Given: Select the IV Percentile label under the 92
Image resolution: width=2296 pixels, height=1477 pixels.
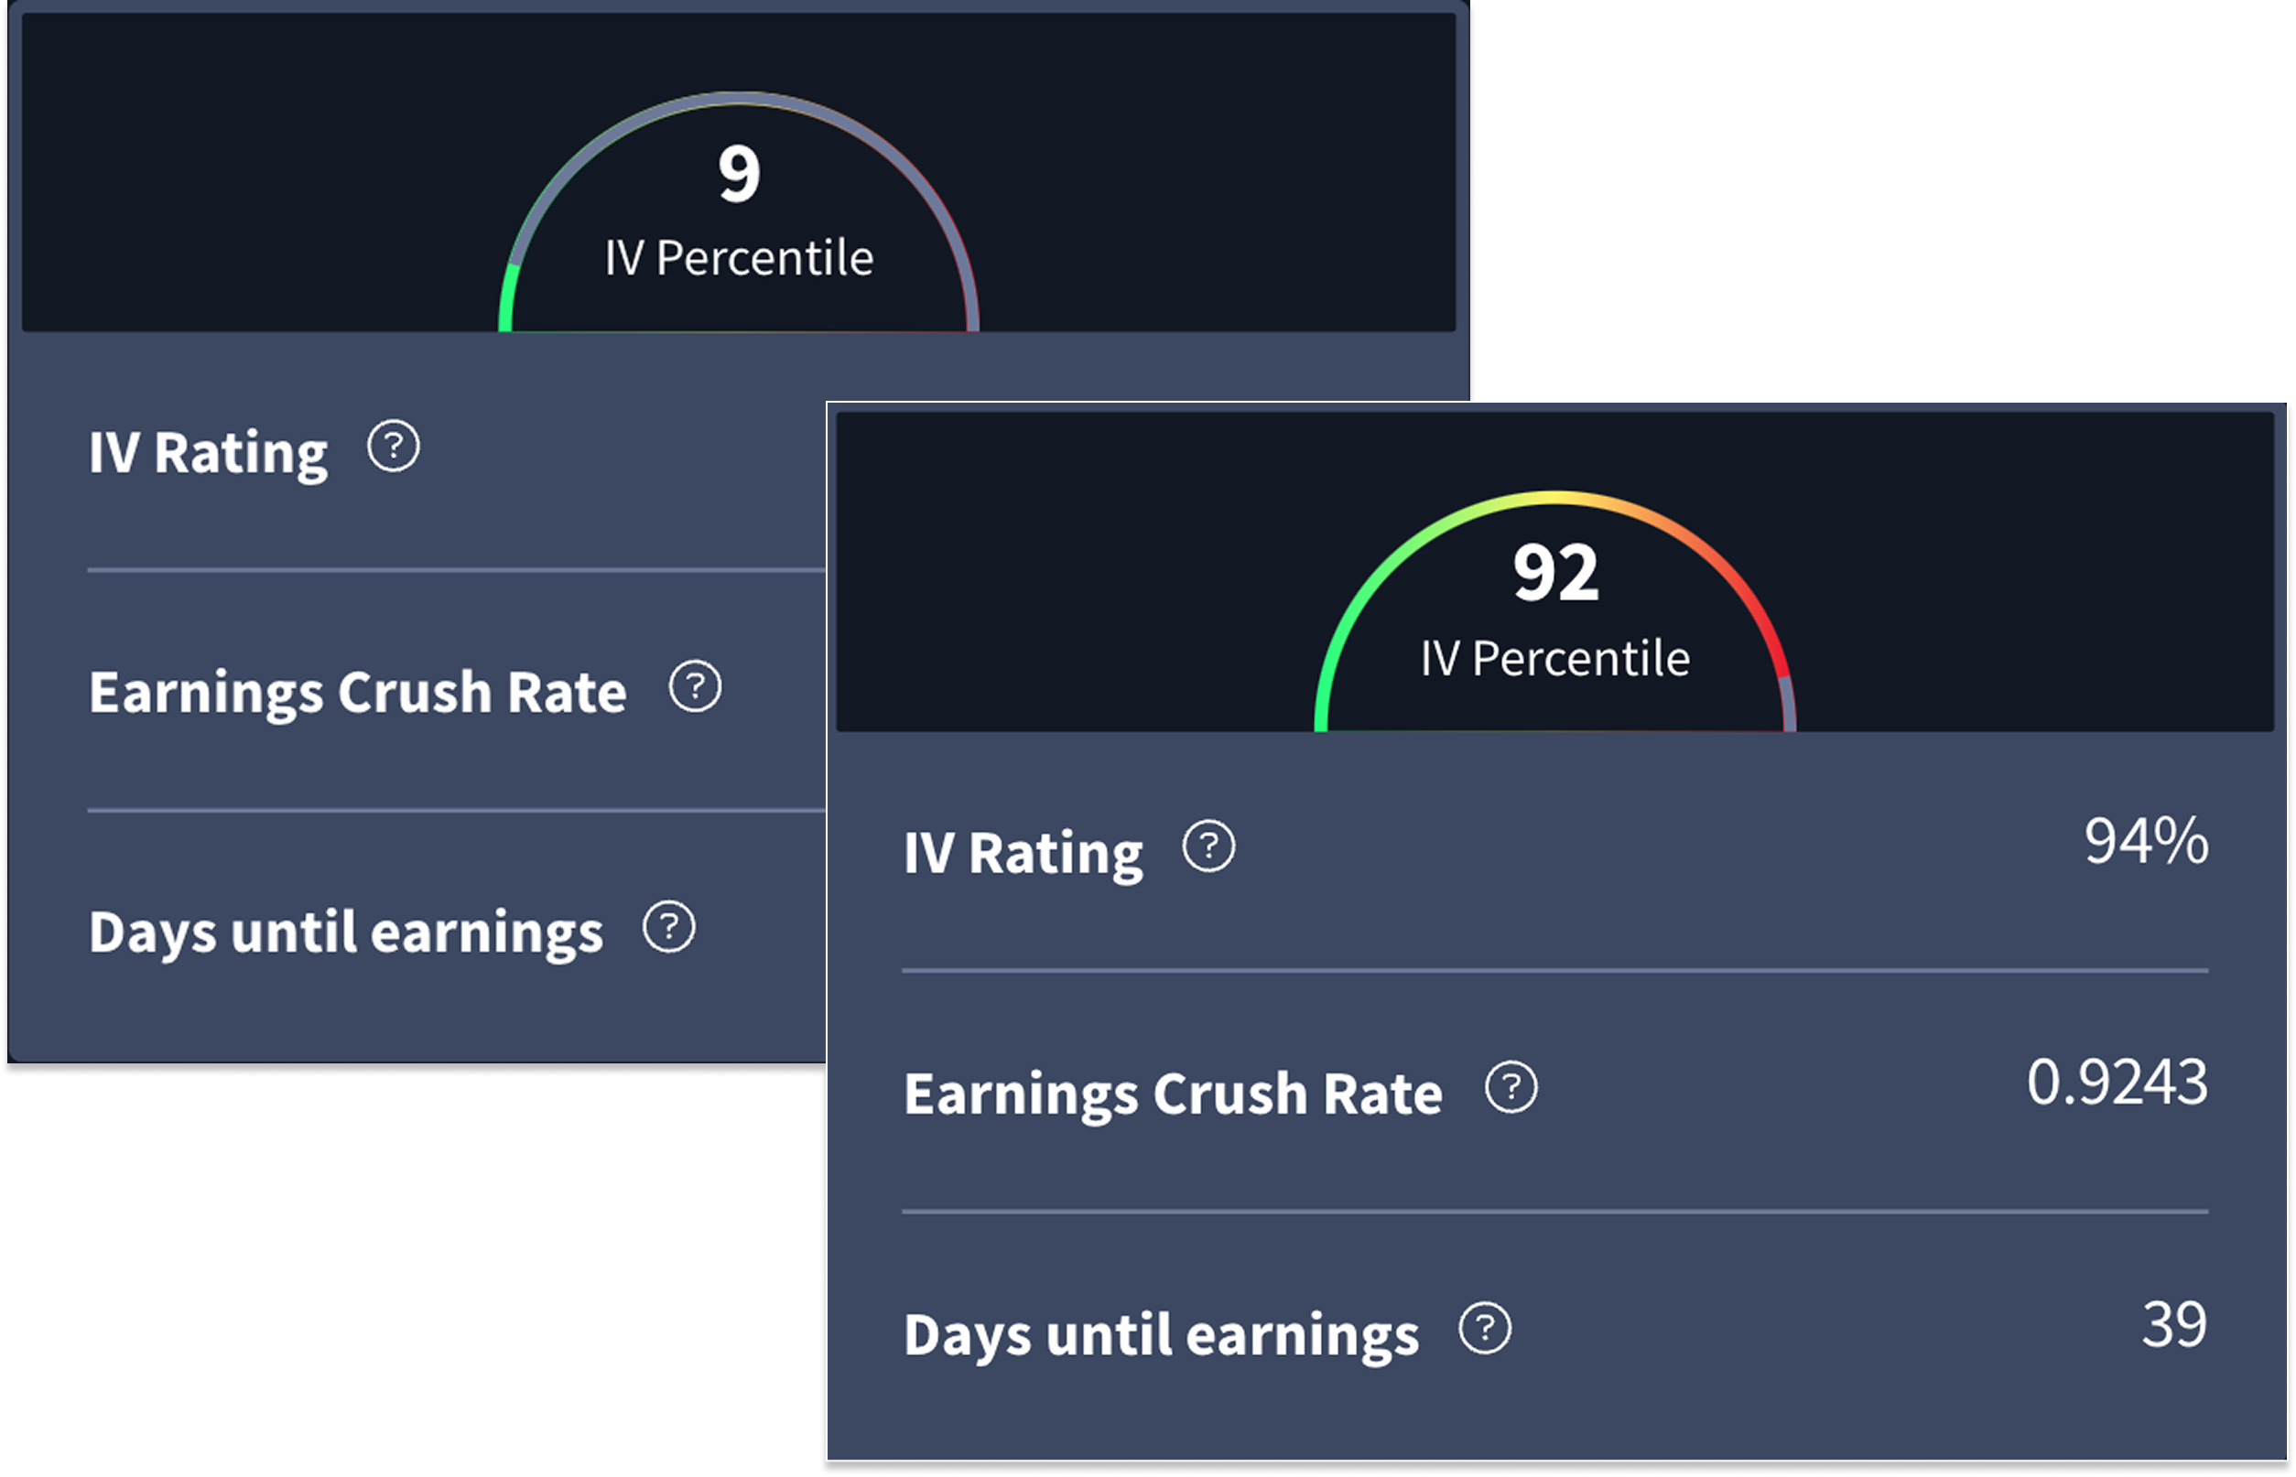Looking at the screenshot, I should pyautogui.click(x=1555, y=659).
